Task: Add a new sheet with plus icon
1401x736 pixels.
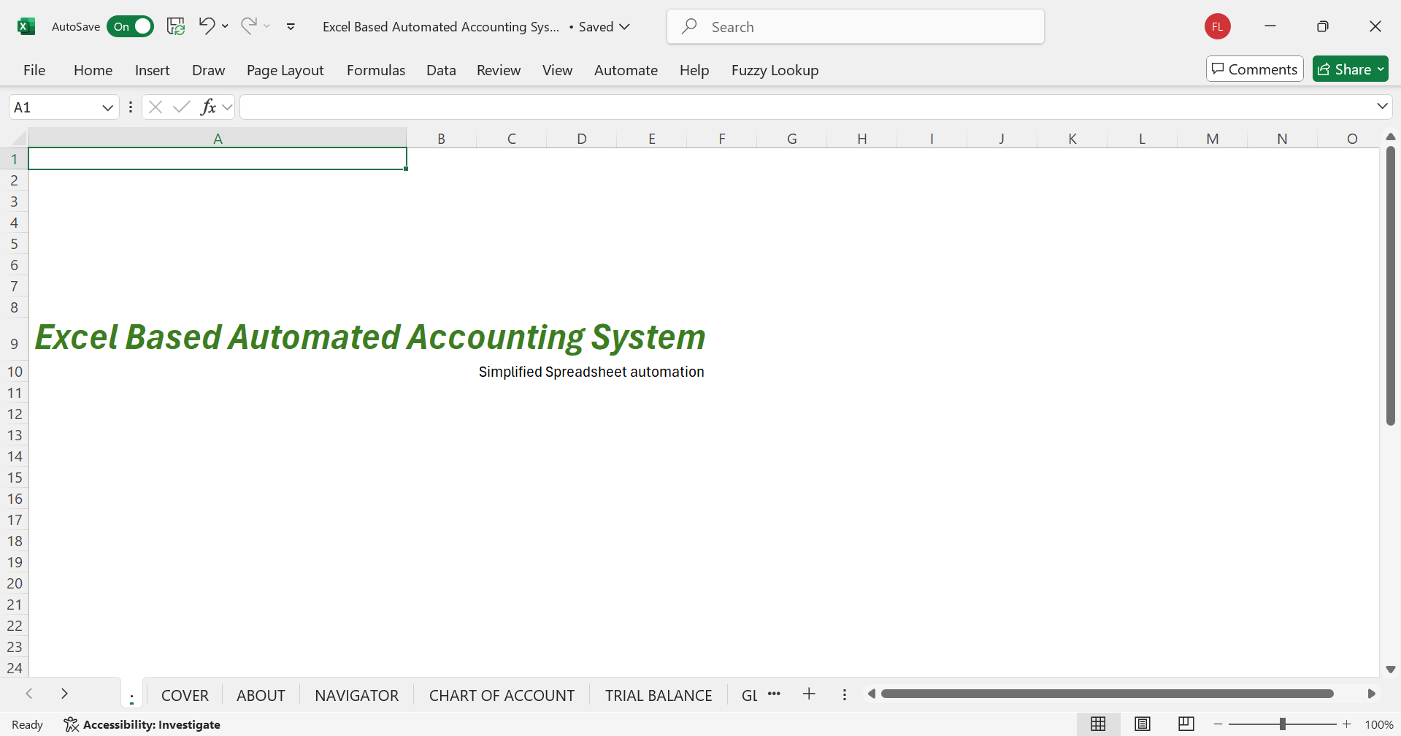Action: coord(809,694)
